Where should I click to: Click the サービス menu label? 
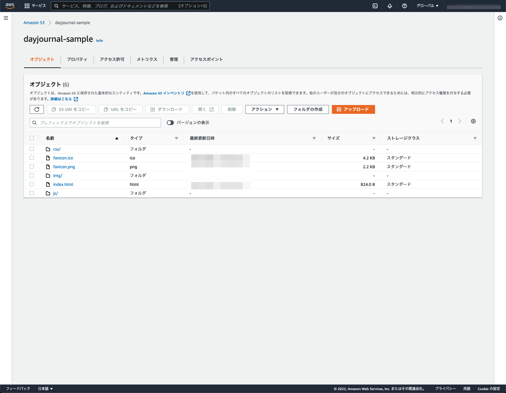(39, 6)
